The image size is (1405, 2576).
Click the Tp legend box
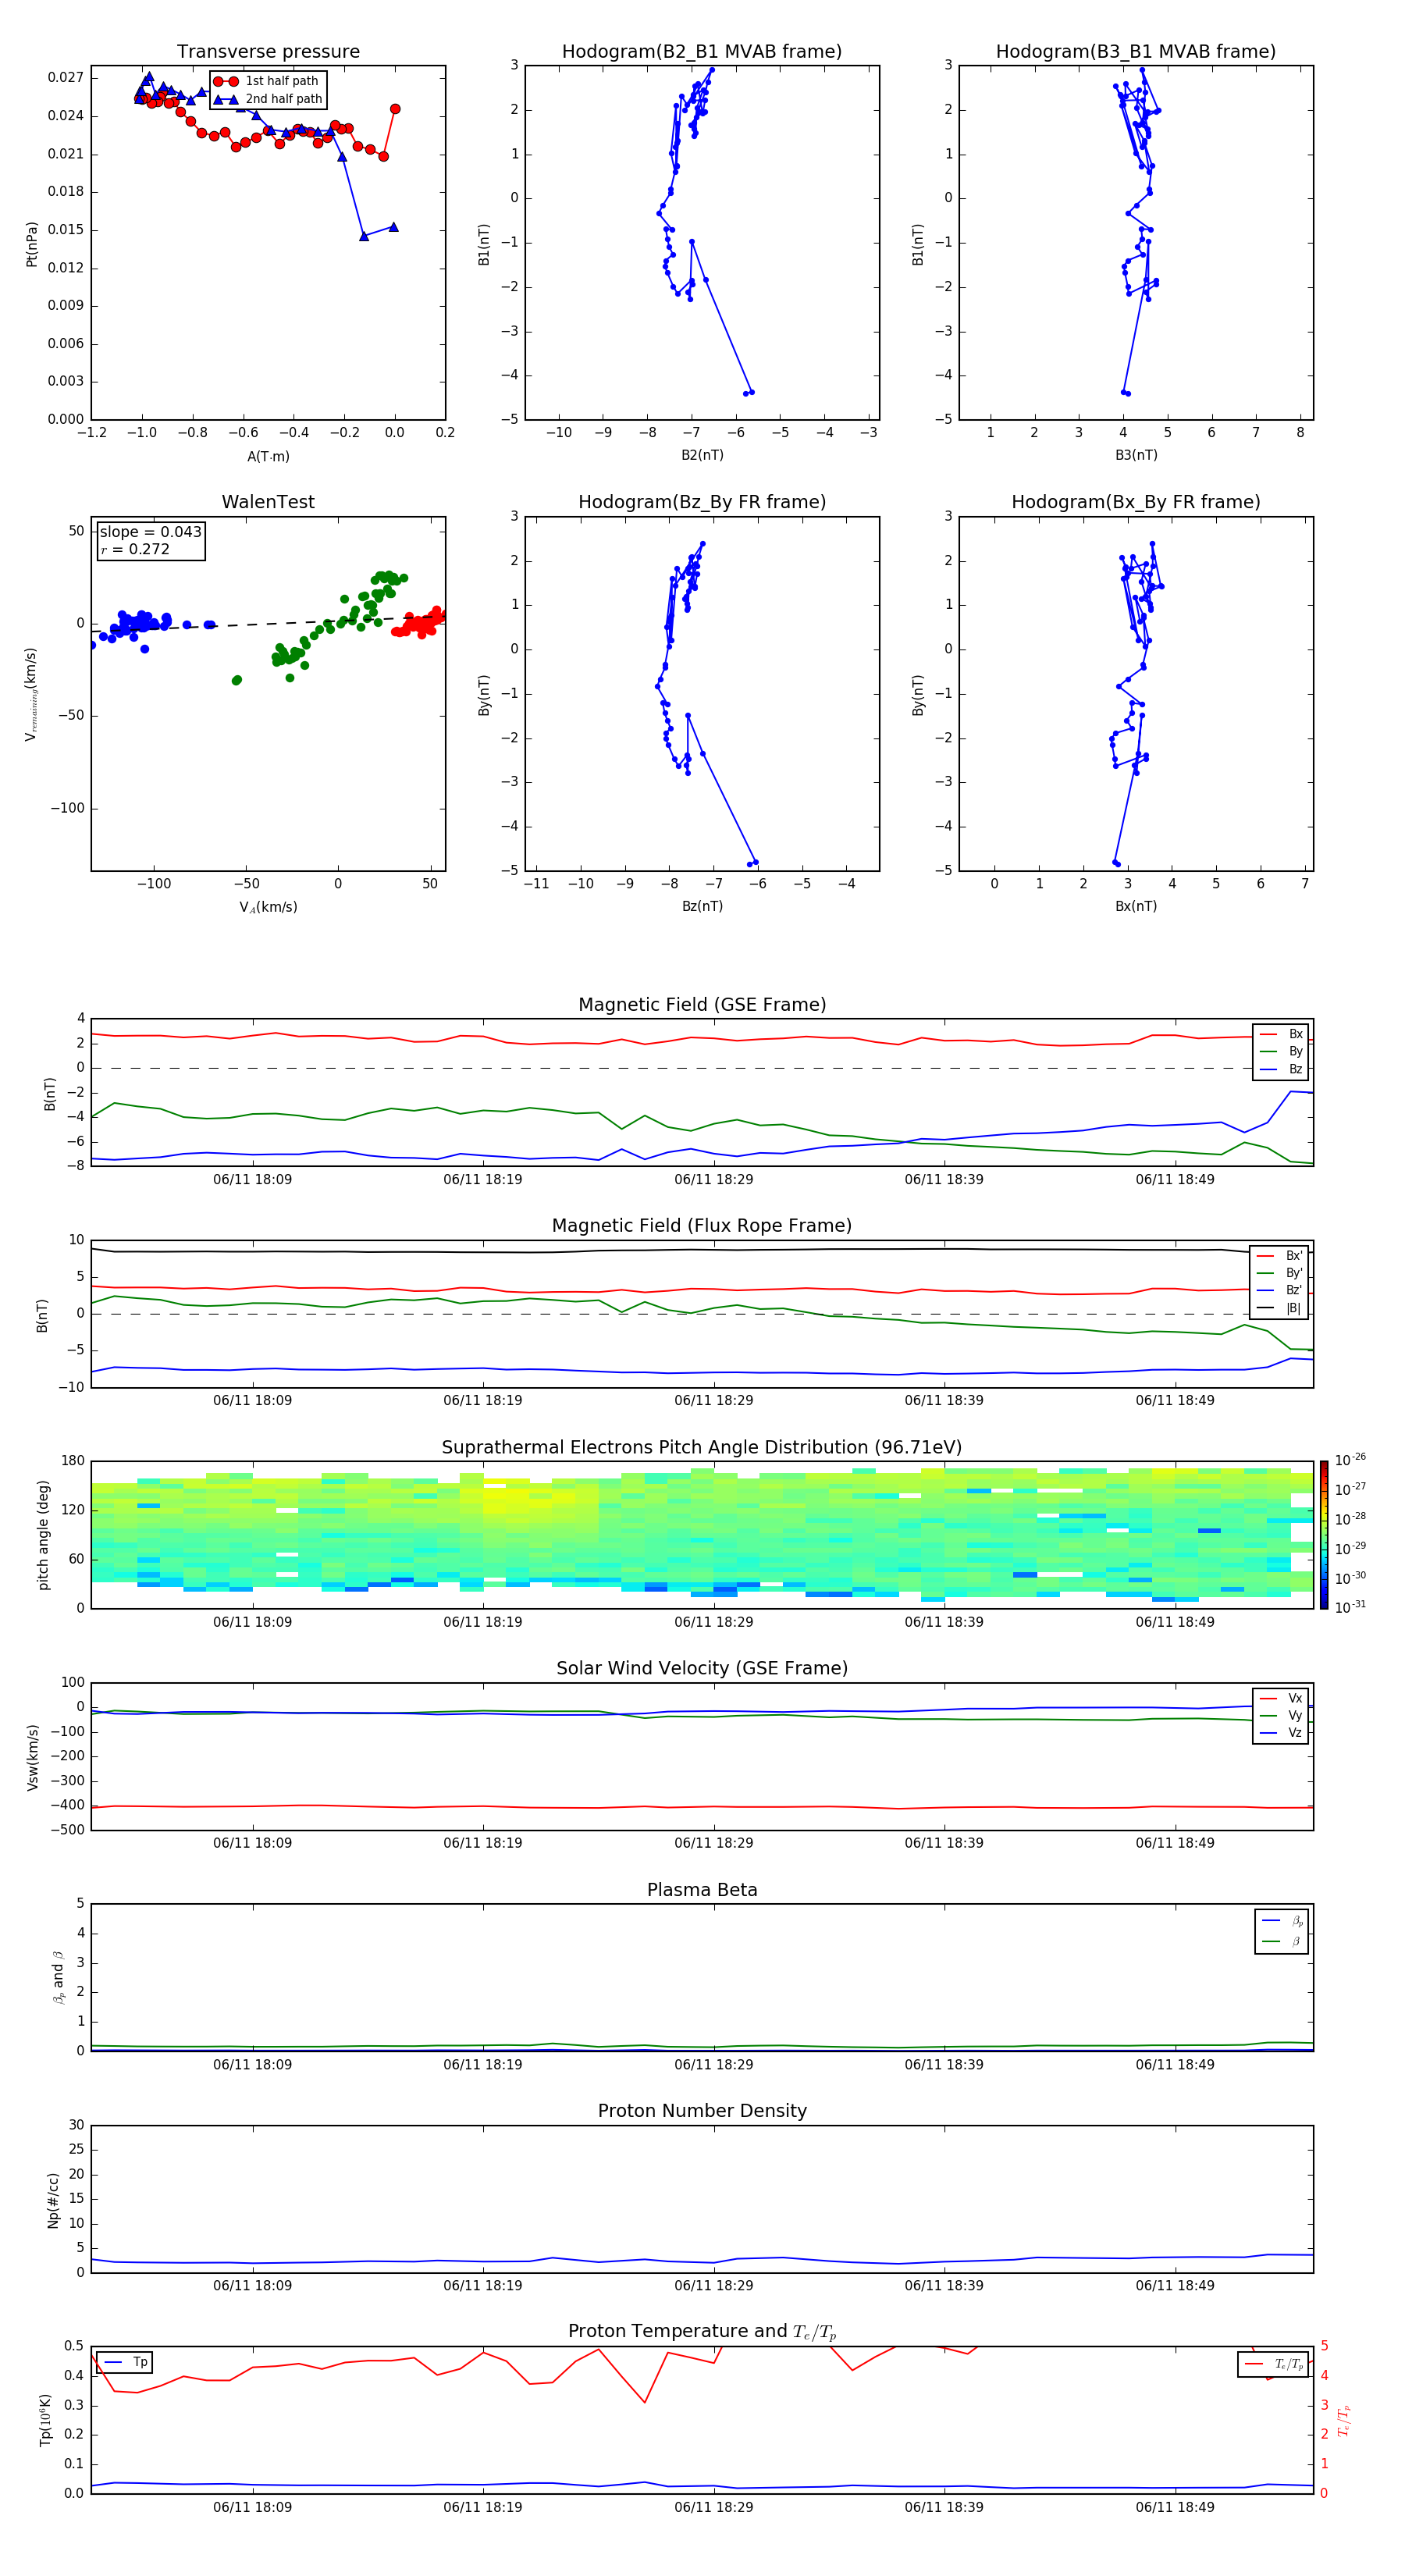click(124, 2362)
